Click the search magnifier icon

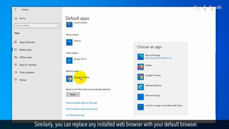tap(57, 26)
